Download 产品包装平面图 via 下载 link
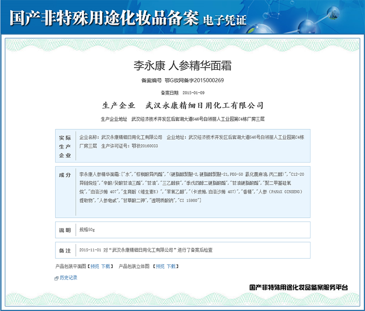365x311 pixels. [x=106, y=266]
